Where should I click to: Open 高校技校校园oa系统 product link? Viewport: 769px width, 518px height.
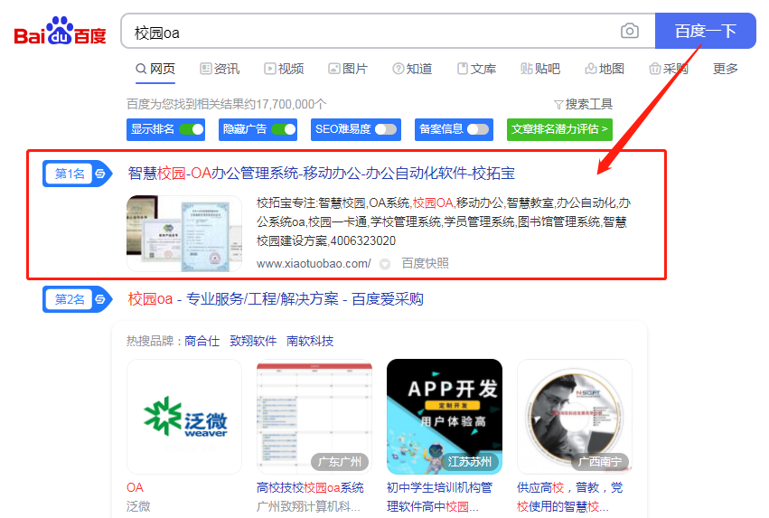(310, 487)
